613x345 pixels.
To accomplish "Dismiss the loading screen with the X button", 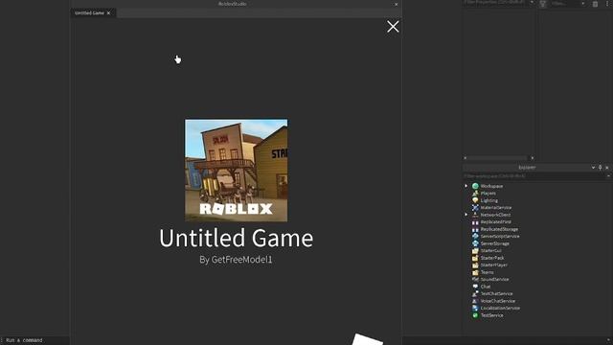I will coord(393,27).
